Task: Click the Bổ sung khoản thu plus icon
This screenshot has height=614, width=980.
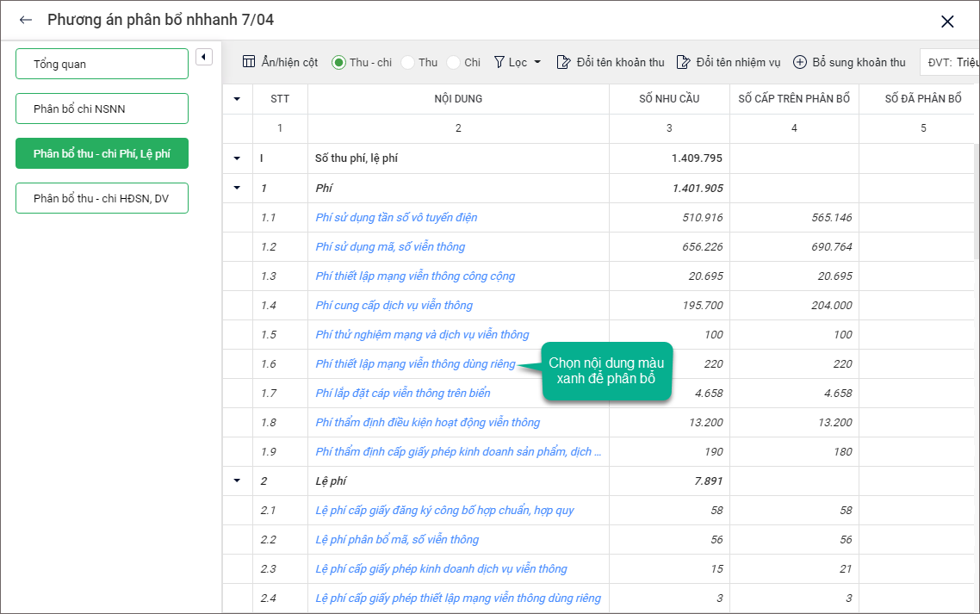Action: pos(800,62)
